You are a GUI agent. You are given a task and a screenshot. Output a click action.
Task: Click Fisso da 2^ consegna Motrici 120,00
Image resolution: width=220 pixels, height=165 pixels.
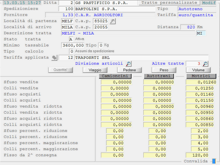pos(197,155)
